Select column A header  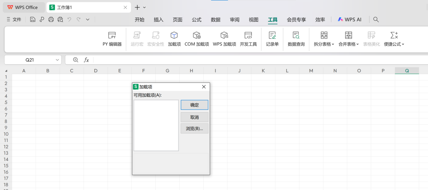[24, 71]
